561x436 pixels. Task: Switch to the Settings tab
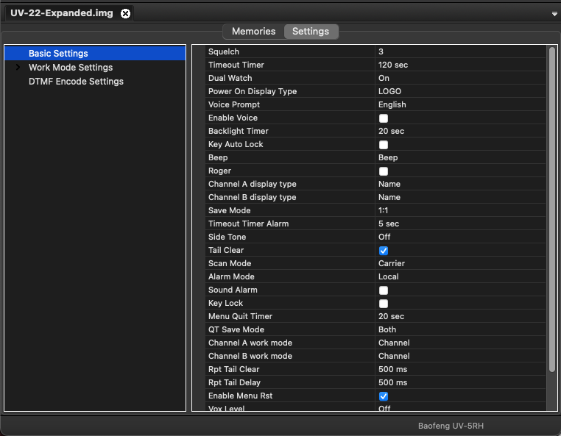(311, 32)
